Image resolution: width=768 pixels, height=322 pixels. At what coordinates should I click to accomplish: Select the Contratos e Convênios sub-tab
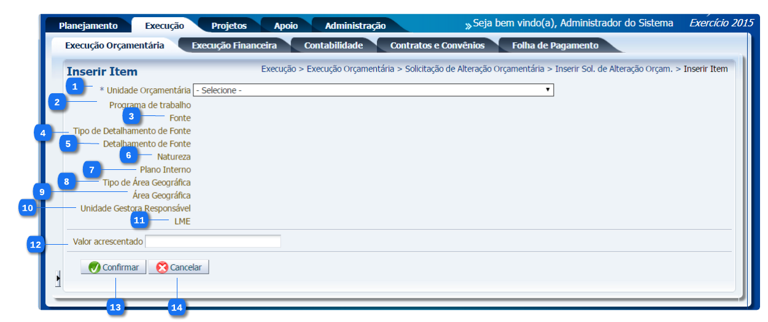click(437, 45)
